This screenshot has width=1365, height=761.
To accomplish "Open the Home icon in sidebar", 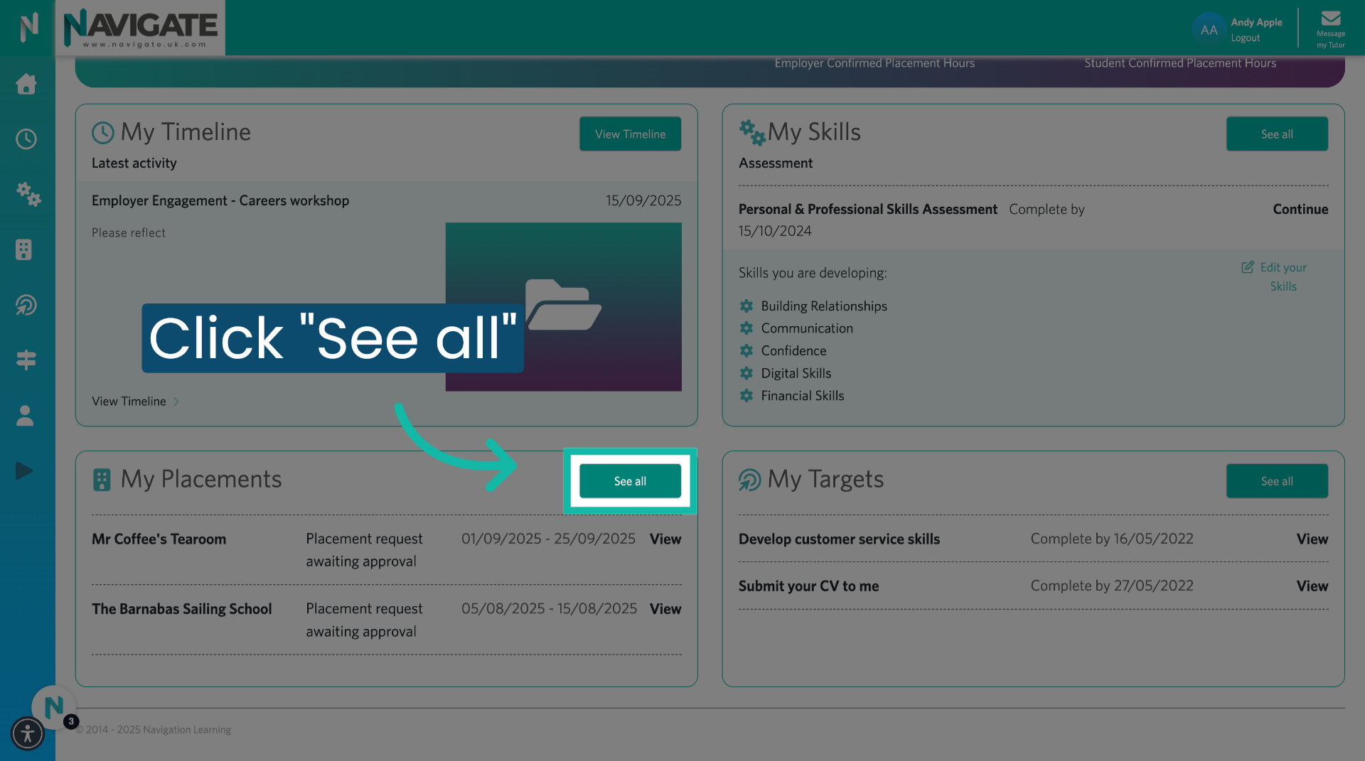I will click(26, 84).
